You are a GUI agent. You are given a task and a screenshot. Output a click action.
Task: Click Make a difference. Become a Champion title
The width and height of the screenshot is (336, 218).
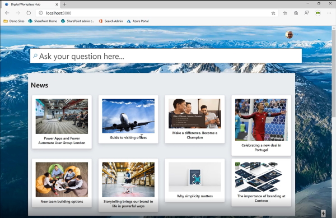tap(195, 135)
